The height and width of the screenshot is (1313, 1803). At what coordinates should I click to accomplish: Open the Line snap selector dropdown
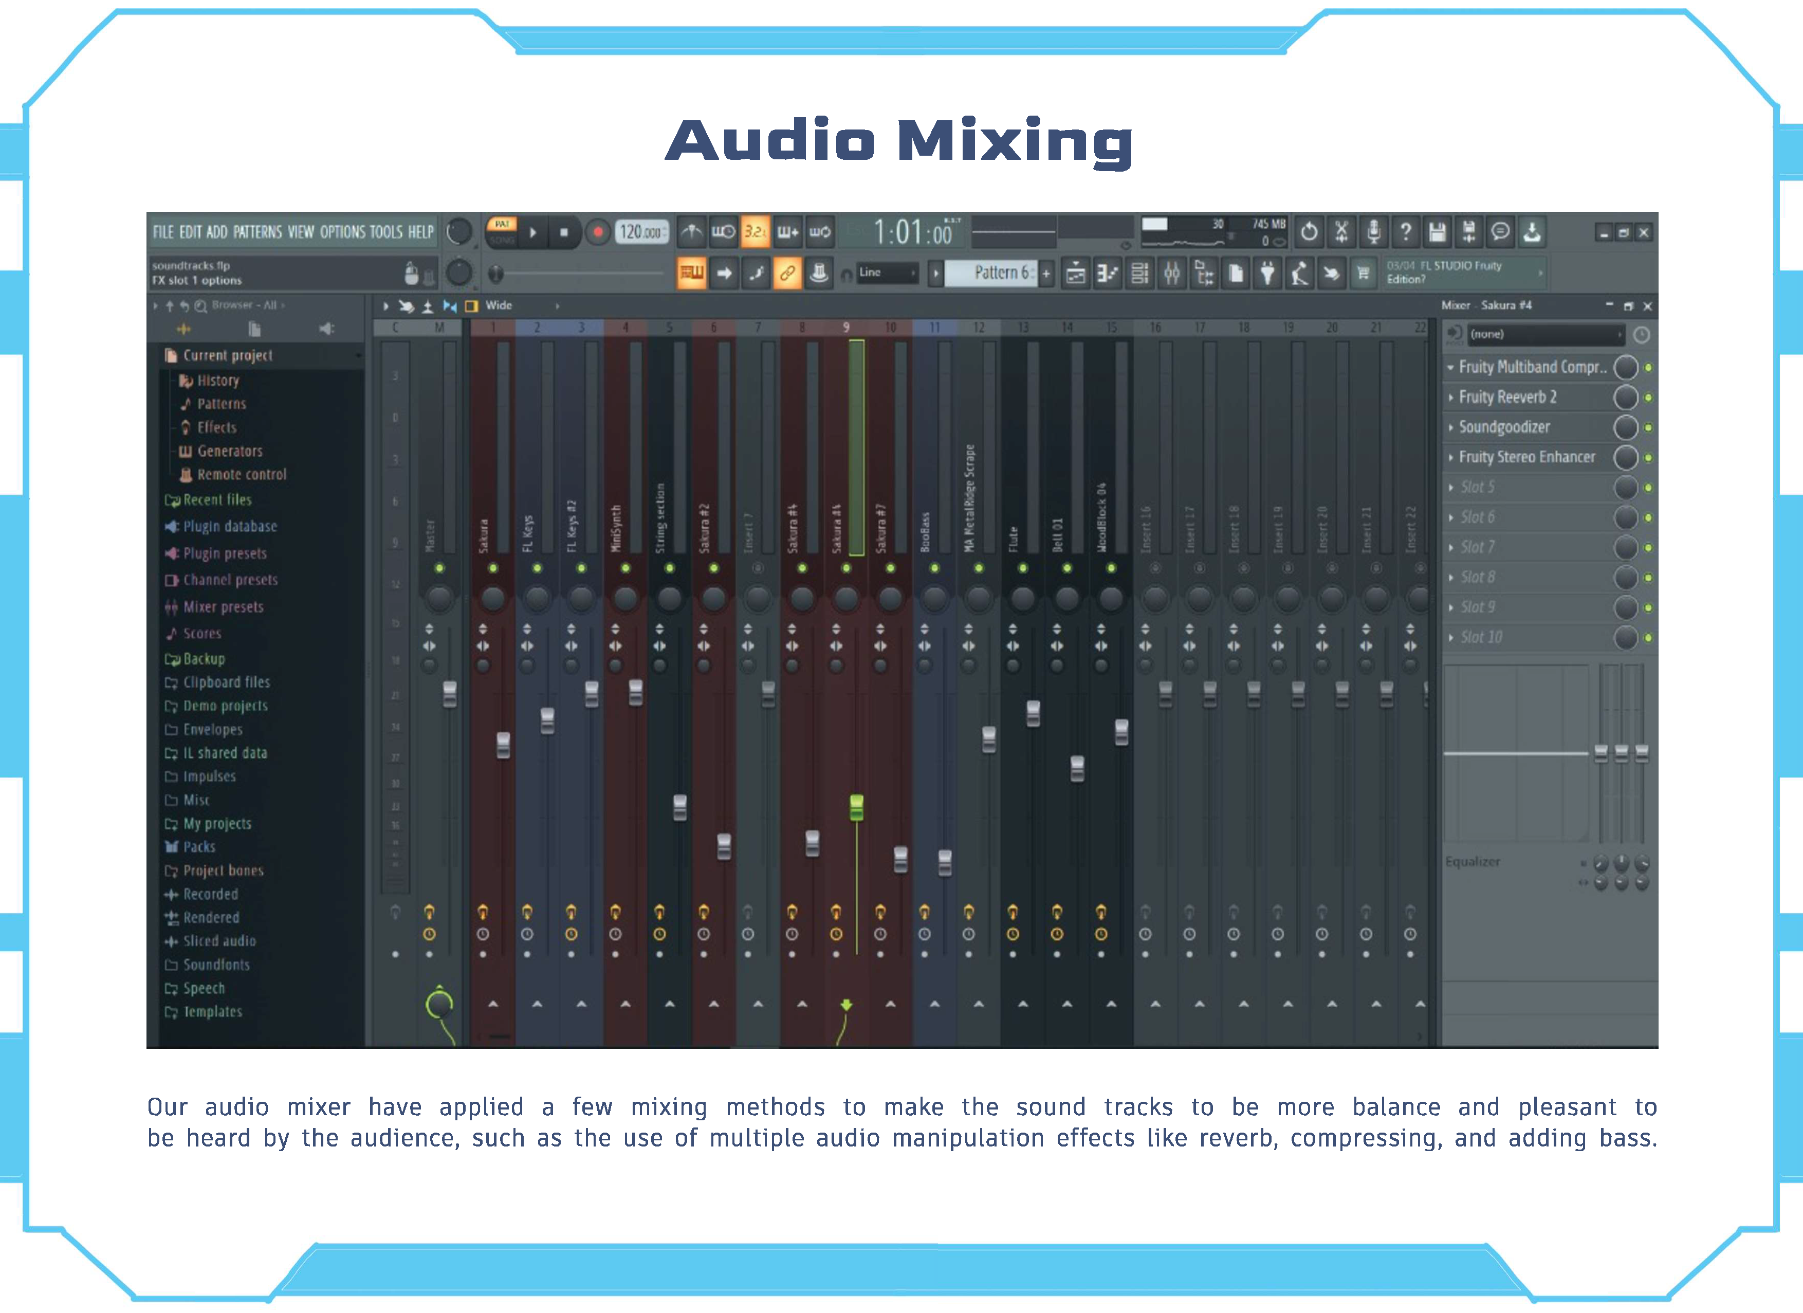[x=888, y=272]
